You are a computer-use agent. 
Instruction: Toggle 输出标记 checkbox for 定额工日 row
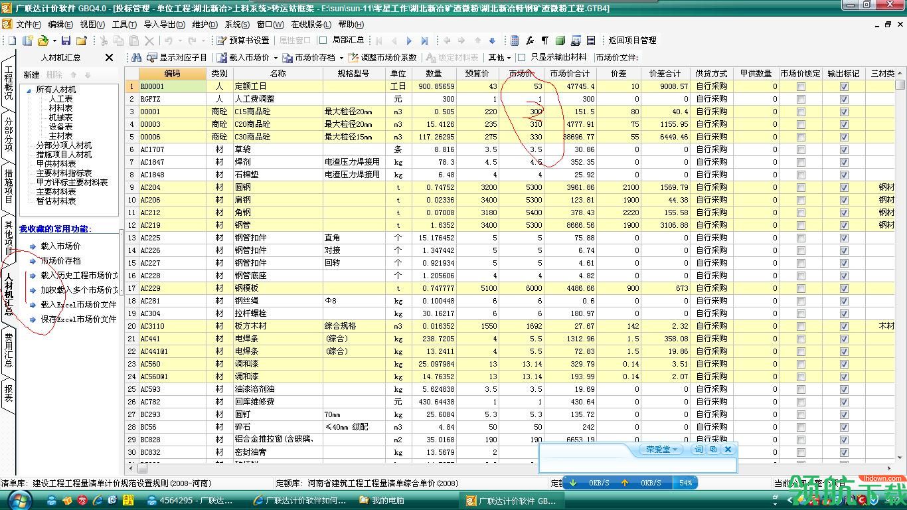844,86
